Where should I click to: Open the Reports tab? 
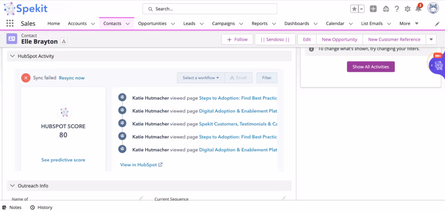pos(259,23)
